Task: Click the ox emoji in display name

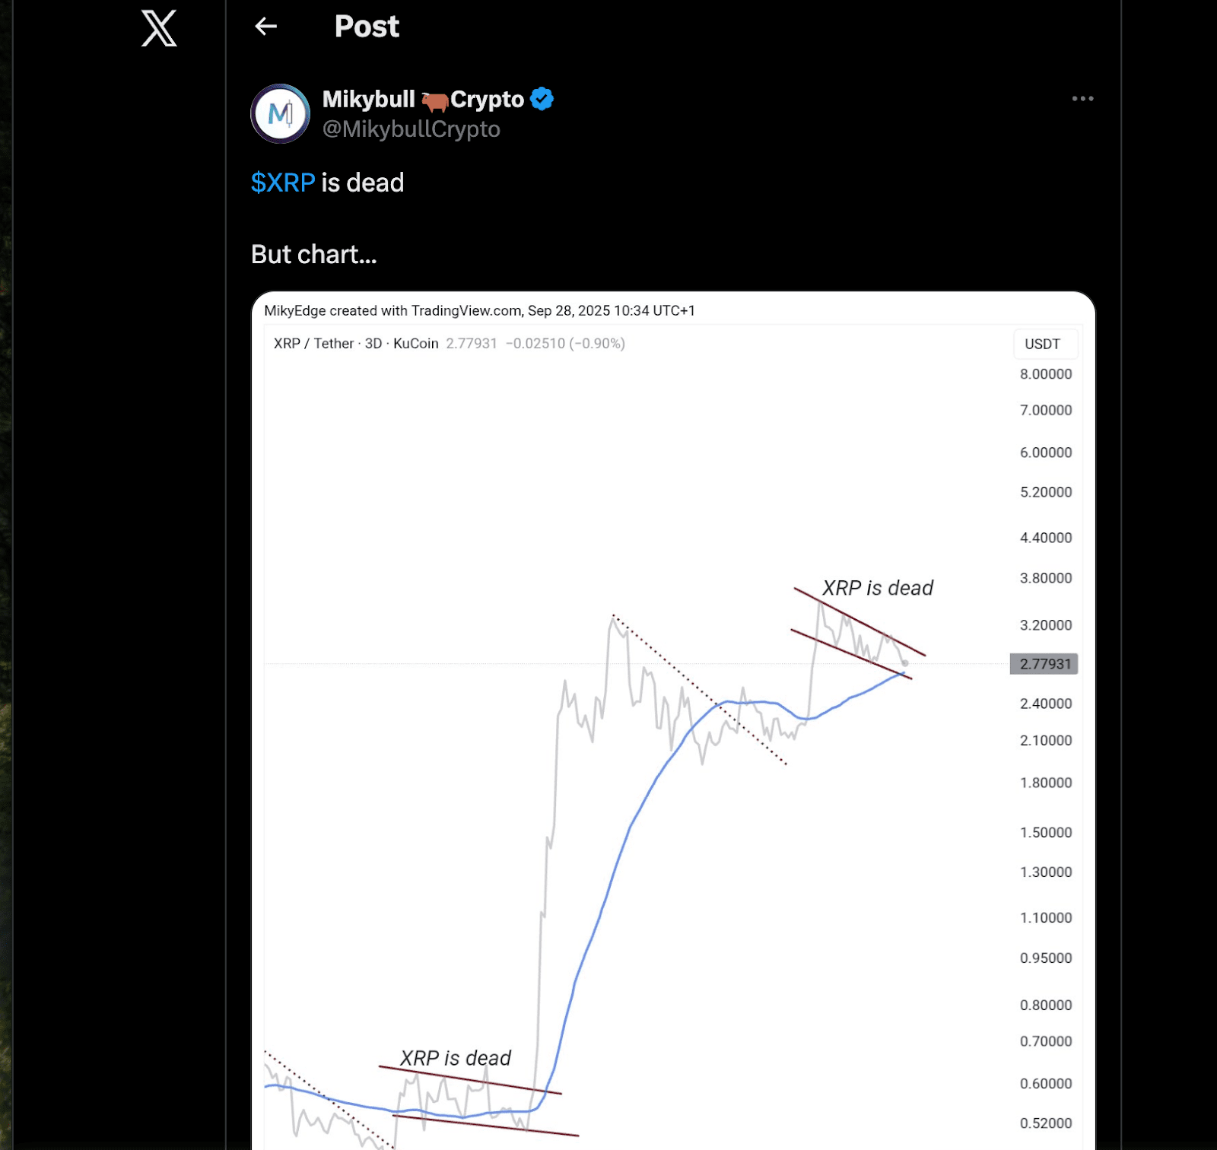Action: click(x=434, y=100)
